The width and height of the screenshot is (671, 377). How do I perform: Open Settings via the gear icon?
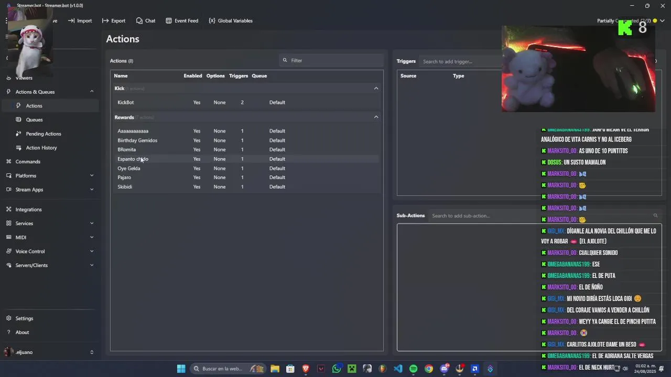[x=8, y=318]
